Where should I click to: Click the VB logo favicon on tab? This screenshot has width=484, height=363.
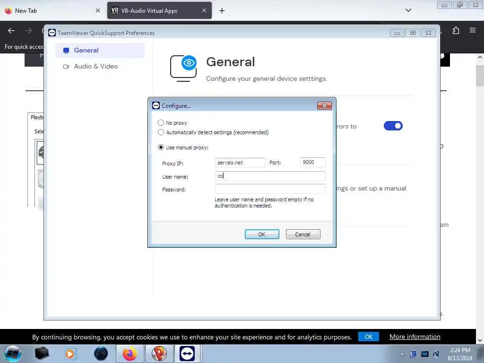click(x=114, y=10)
